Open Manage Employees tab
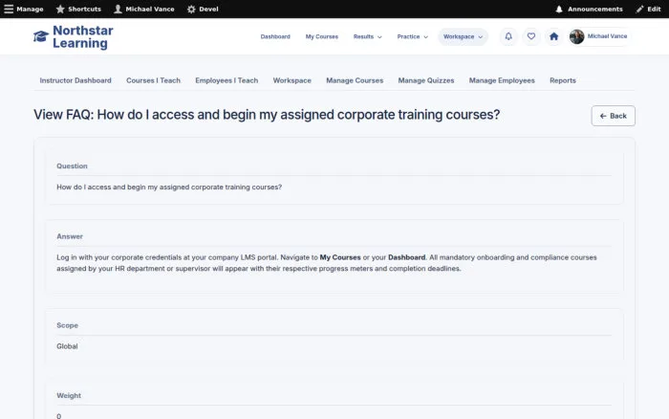This screenshot has height=419, width=669. pyautogui.click(x=502, y=80)
